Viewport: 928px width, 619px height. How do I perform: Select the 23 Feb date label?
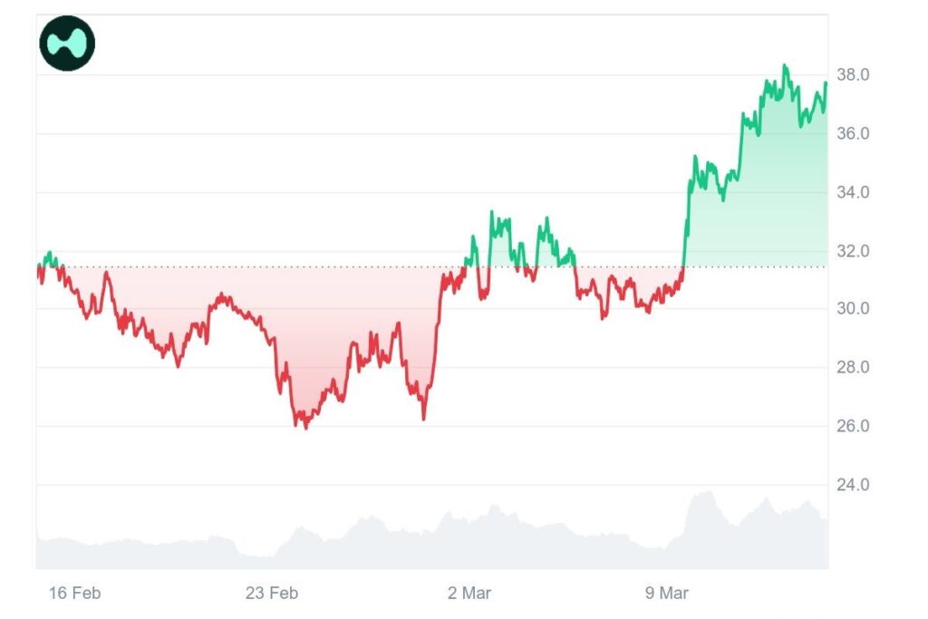click(x=272, y=594)
